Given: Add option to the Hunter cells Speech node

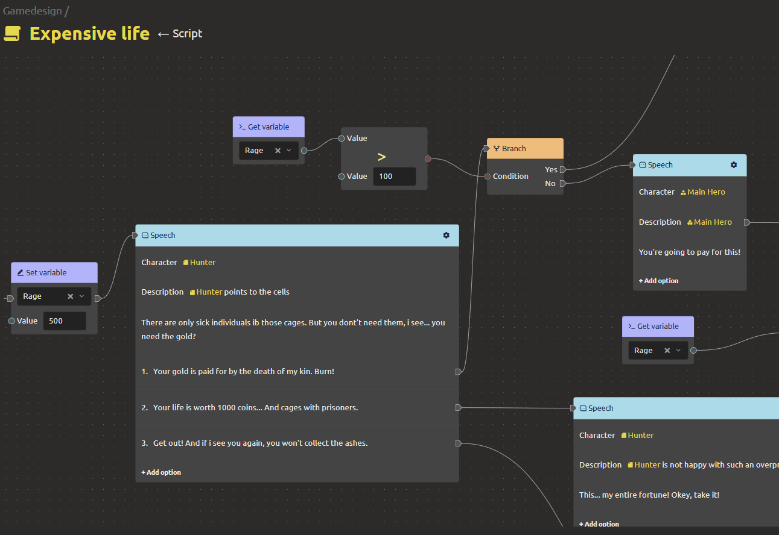Looking at the screenshot, I should coord(161,472).
